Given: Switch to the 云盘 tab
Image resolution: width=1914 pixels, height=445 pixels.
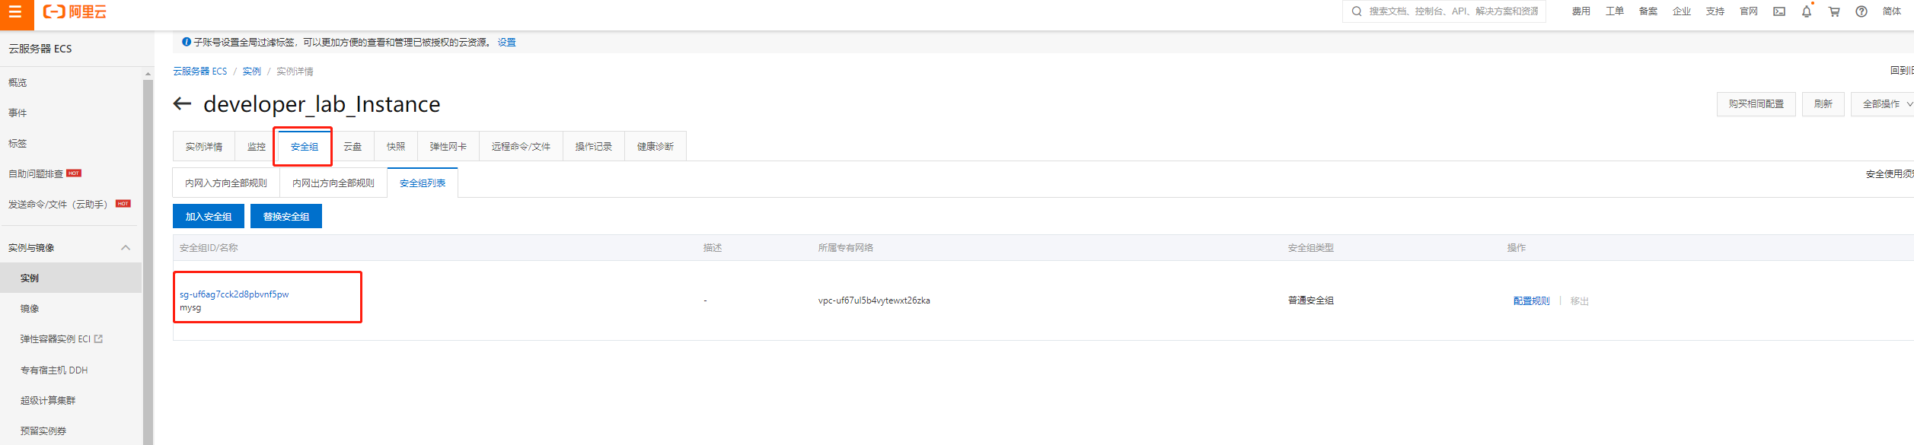Looking at the screenshot, I should (x=352, y=147).
